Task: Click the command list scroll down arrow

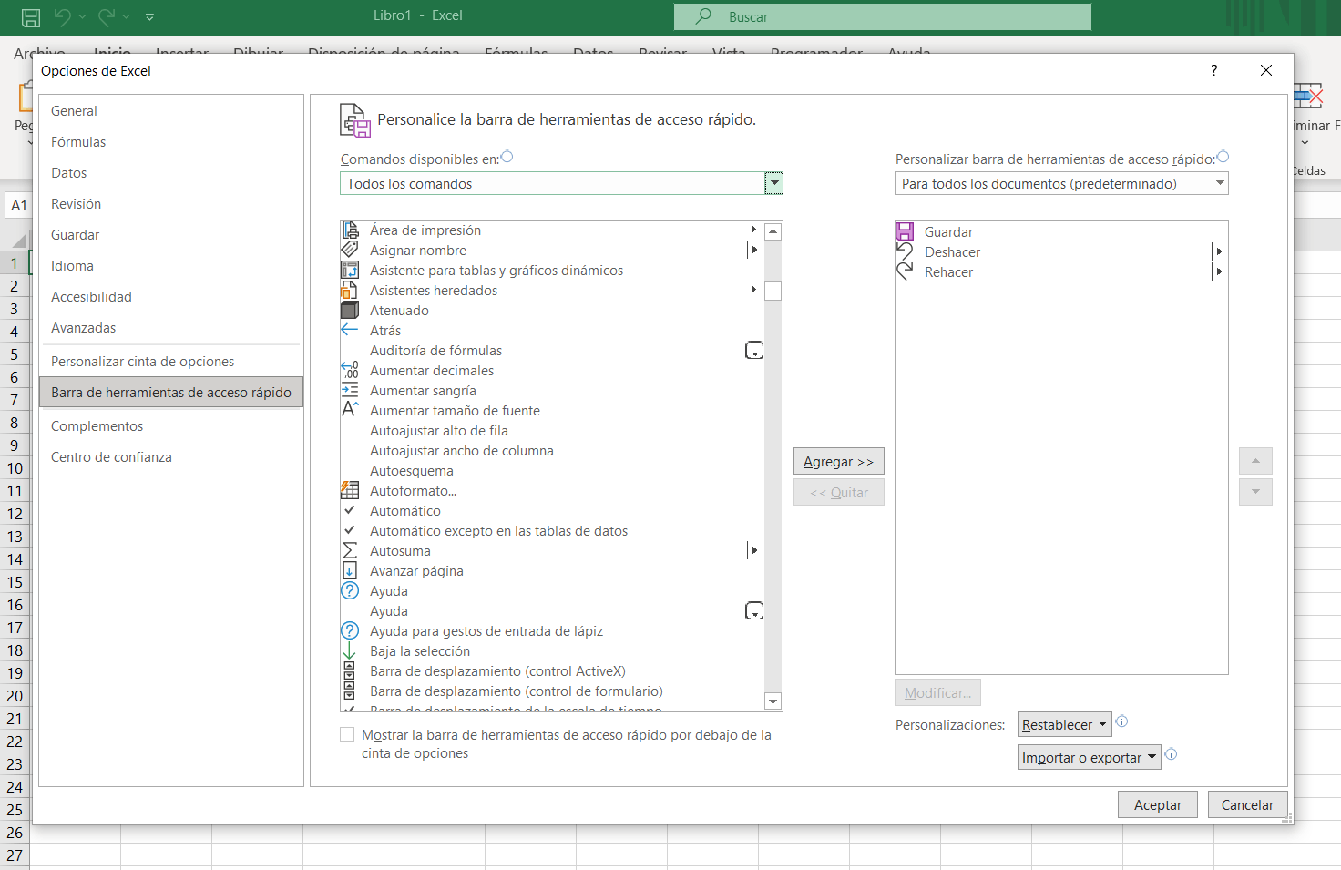Action: (773, 701)
